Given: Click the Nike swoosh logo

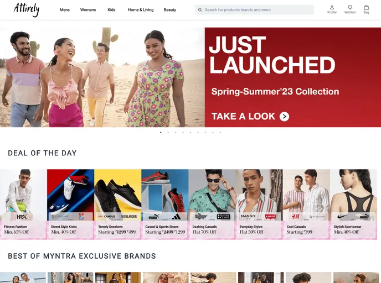Looking at the screenshot, I should coord(342,216).
